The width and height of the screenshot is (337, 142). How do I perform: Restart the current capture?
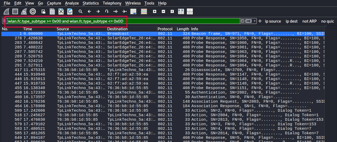coord(24,11)
